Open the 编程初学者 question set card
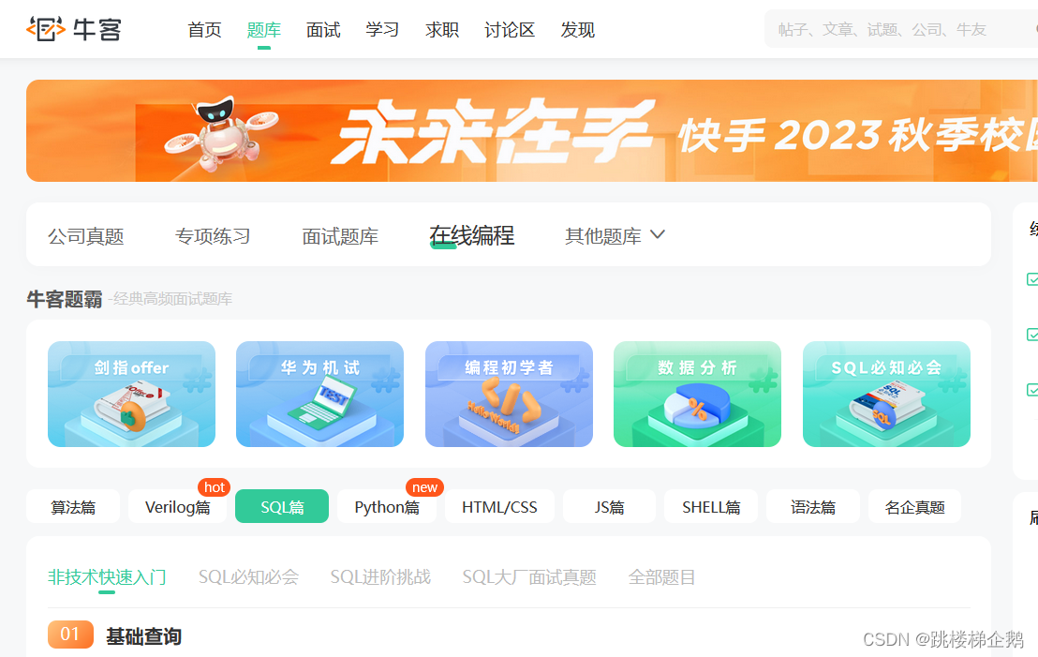Image resolution: width=1038 pixels, height=657 pixels. 509,394
